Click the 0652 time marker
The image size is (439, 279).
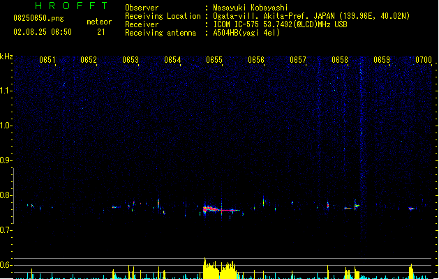[x=89, y=60]
